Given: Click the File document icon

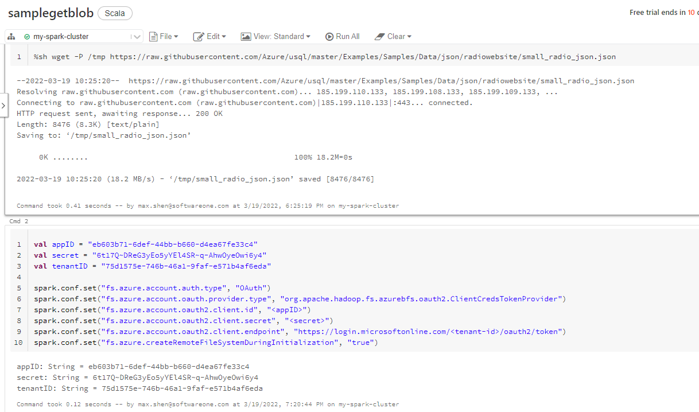Looking at the screenshot, I should (154, 36).
